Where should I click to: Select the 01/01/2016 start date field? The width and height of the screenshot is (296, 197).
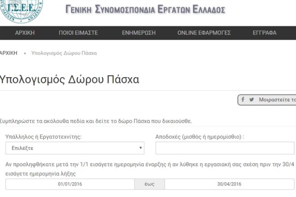[x=70, y=184]
